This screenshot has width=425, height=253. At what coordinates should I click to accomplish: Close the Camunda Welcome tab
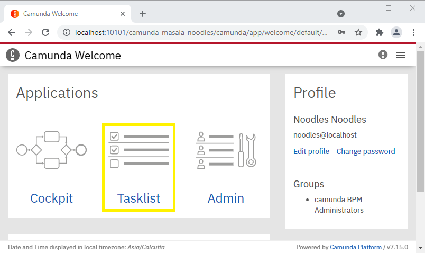tap(123, 14)
